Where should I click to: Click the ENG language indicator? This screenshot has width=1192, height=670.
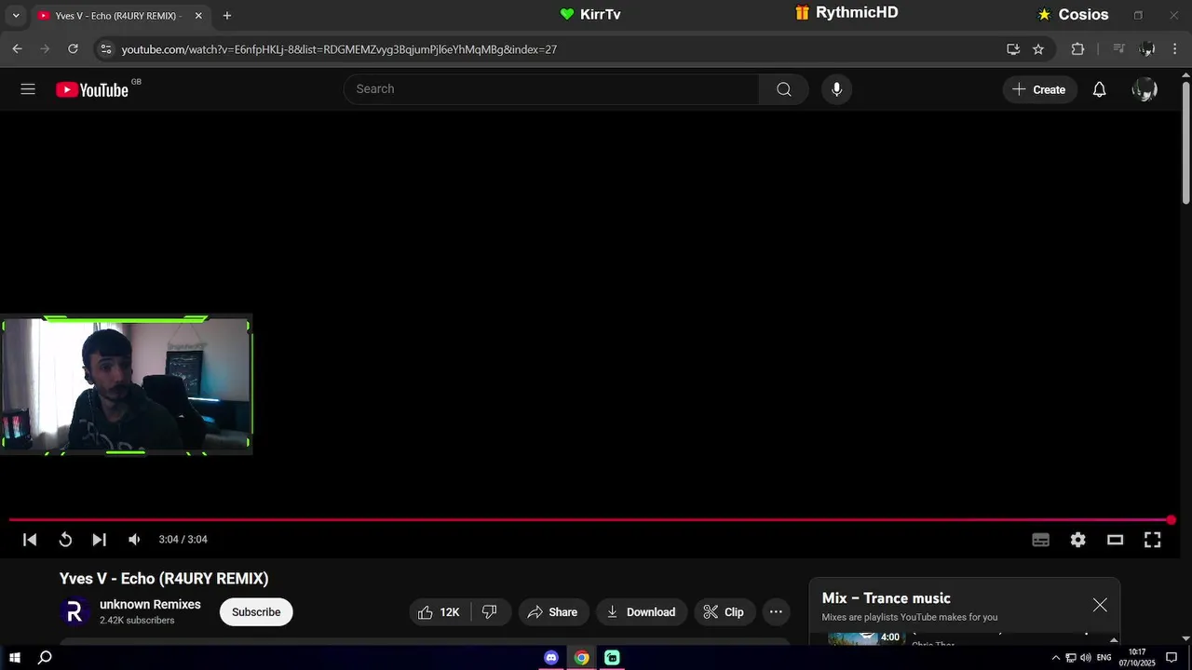coord(1104,658)
